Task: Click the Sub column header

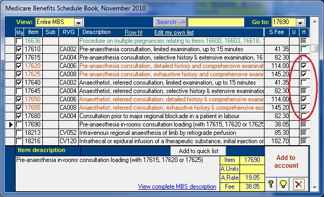Action: click(x=51, y=32)
